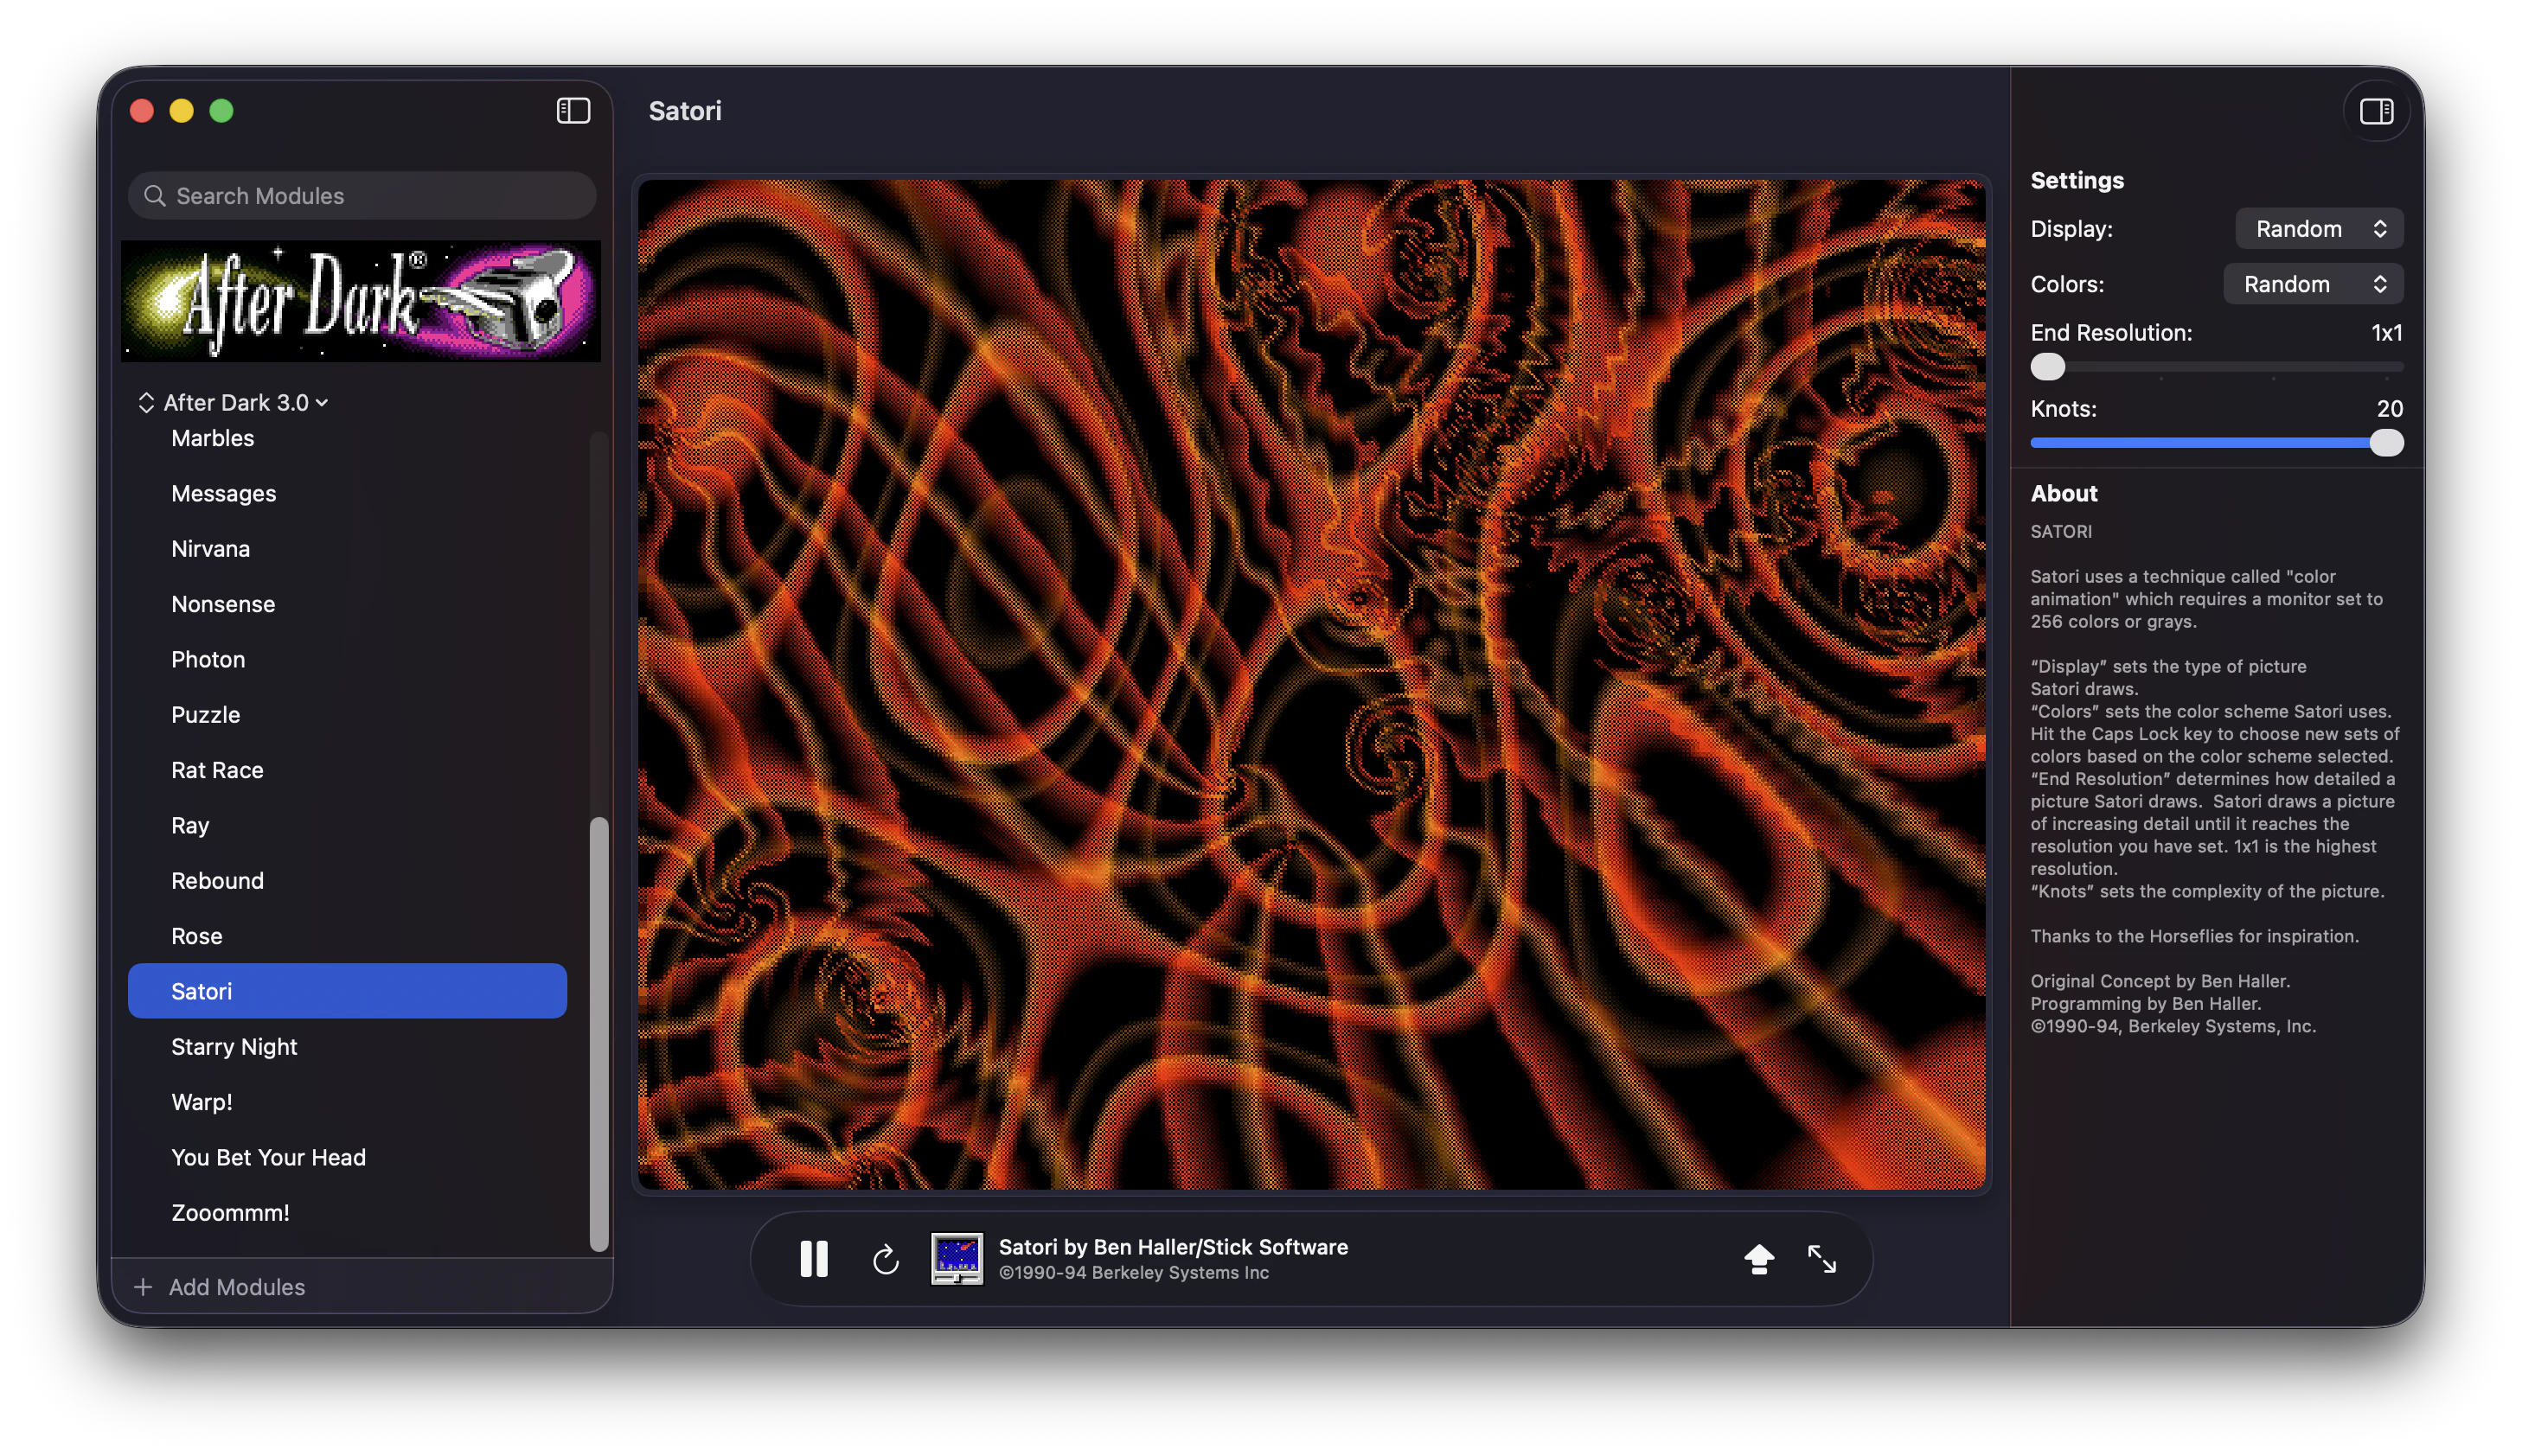Select the Rat Race module
Screen dimensions: 2522x1456
pos(347,770)
